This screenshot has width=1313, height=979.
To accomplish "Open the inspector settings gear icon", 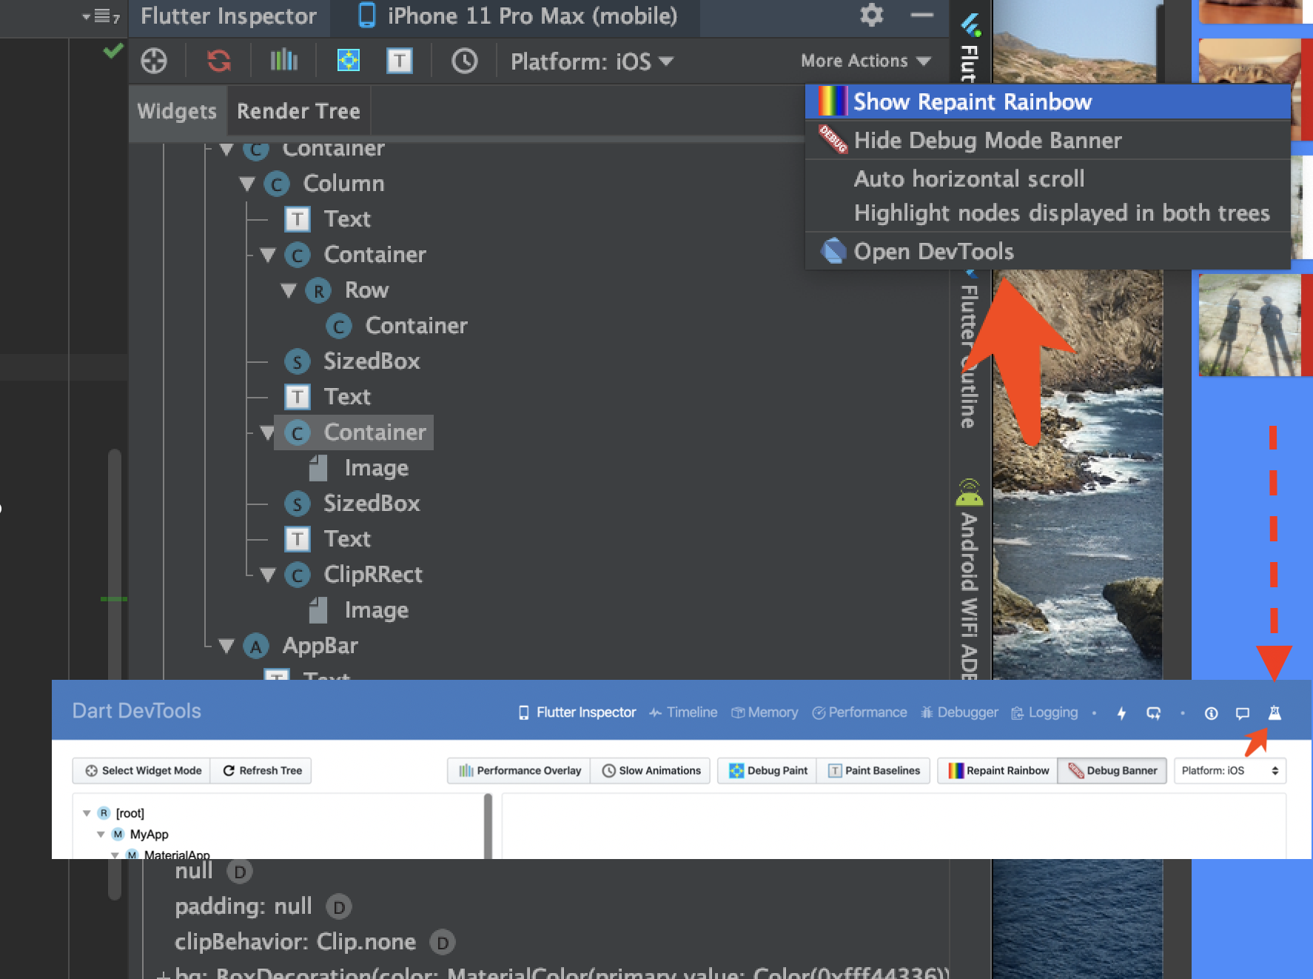I will pyautogui.click(x=871, y=16).
